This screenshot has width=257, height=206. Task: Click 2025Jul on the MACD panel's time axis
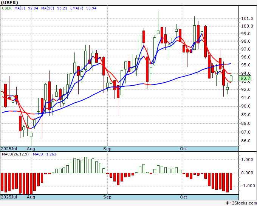[9, 197]
